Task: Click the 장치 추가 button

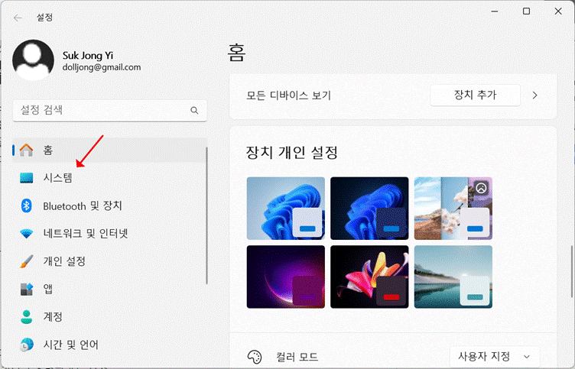Action: (x=476, y=95)
